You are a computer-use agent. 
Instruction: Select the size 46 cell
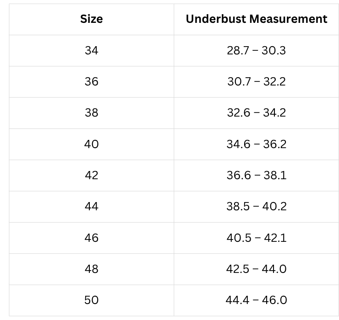pos(92,238)
